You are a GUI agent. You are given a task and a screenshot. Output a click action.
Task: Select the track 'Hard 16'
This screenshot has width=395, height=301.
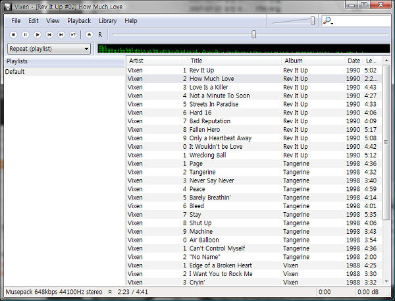pyautogui.click(x=254, y=113)
